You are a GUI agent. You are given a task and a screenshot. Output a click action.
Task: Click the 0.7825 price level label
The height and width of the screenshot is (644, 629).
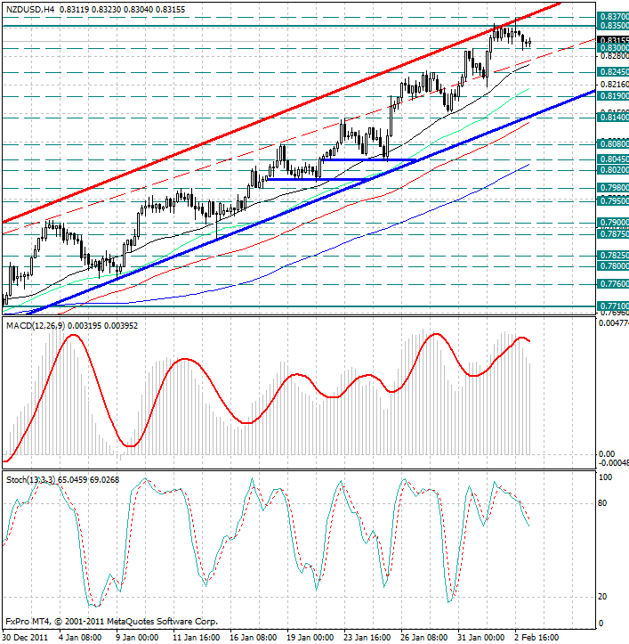[613, 255]
